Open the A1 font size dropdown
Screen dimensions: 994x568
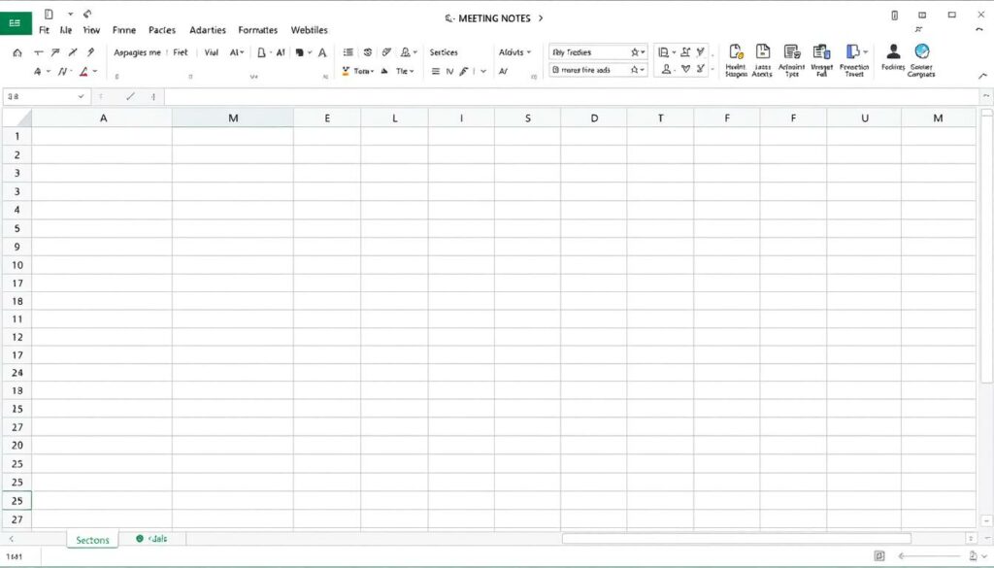[237, 52]
